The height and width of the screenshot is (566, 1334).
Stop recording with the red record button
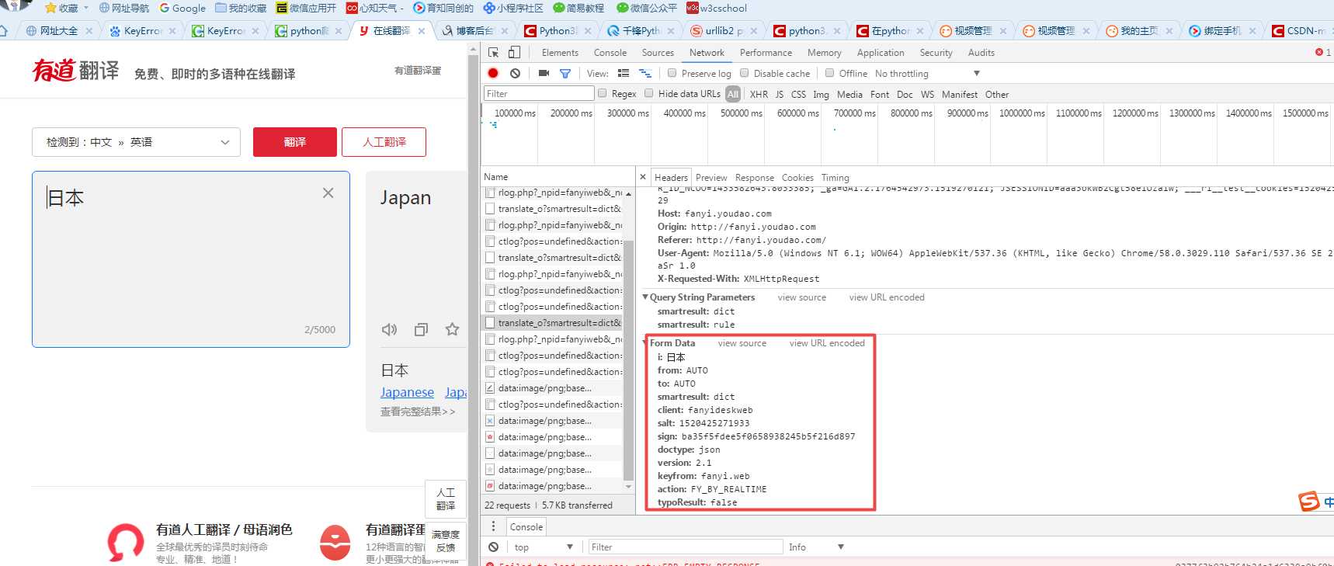pos(493,73)
